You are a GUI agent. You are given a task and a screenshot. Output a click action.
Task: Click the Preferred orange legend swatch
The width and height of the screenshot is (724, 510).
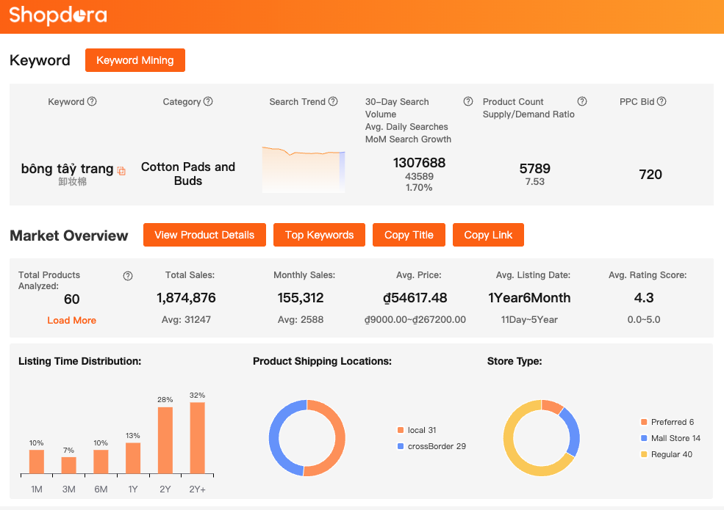point(644,422)
